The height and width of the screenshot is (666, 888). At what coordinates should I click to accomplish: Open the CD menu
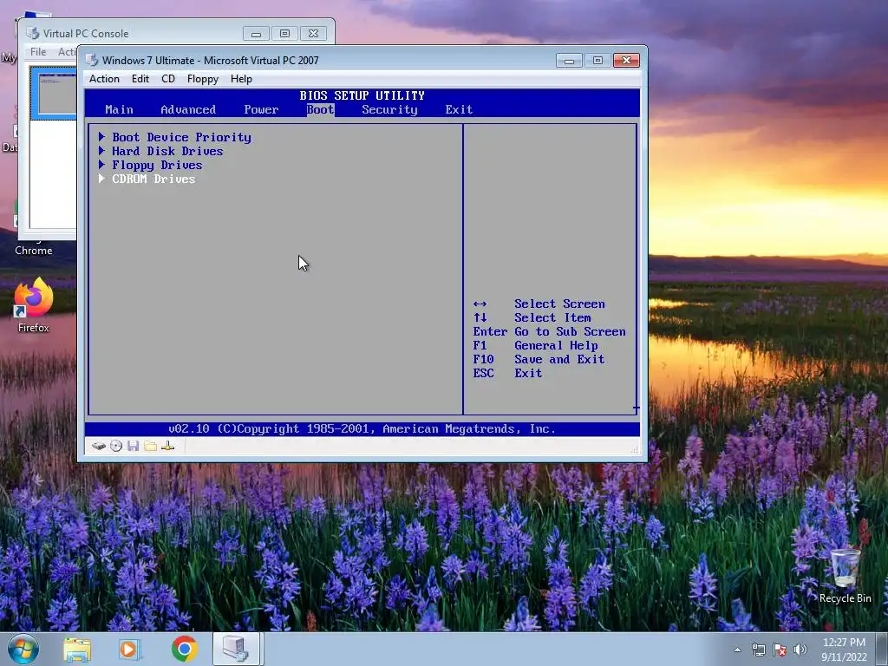pos(168,79)
